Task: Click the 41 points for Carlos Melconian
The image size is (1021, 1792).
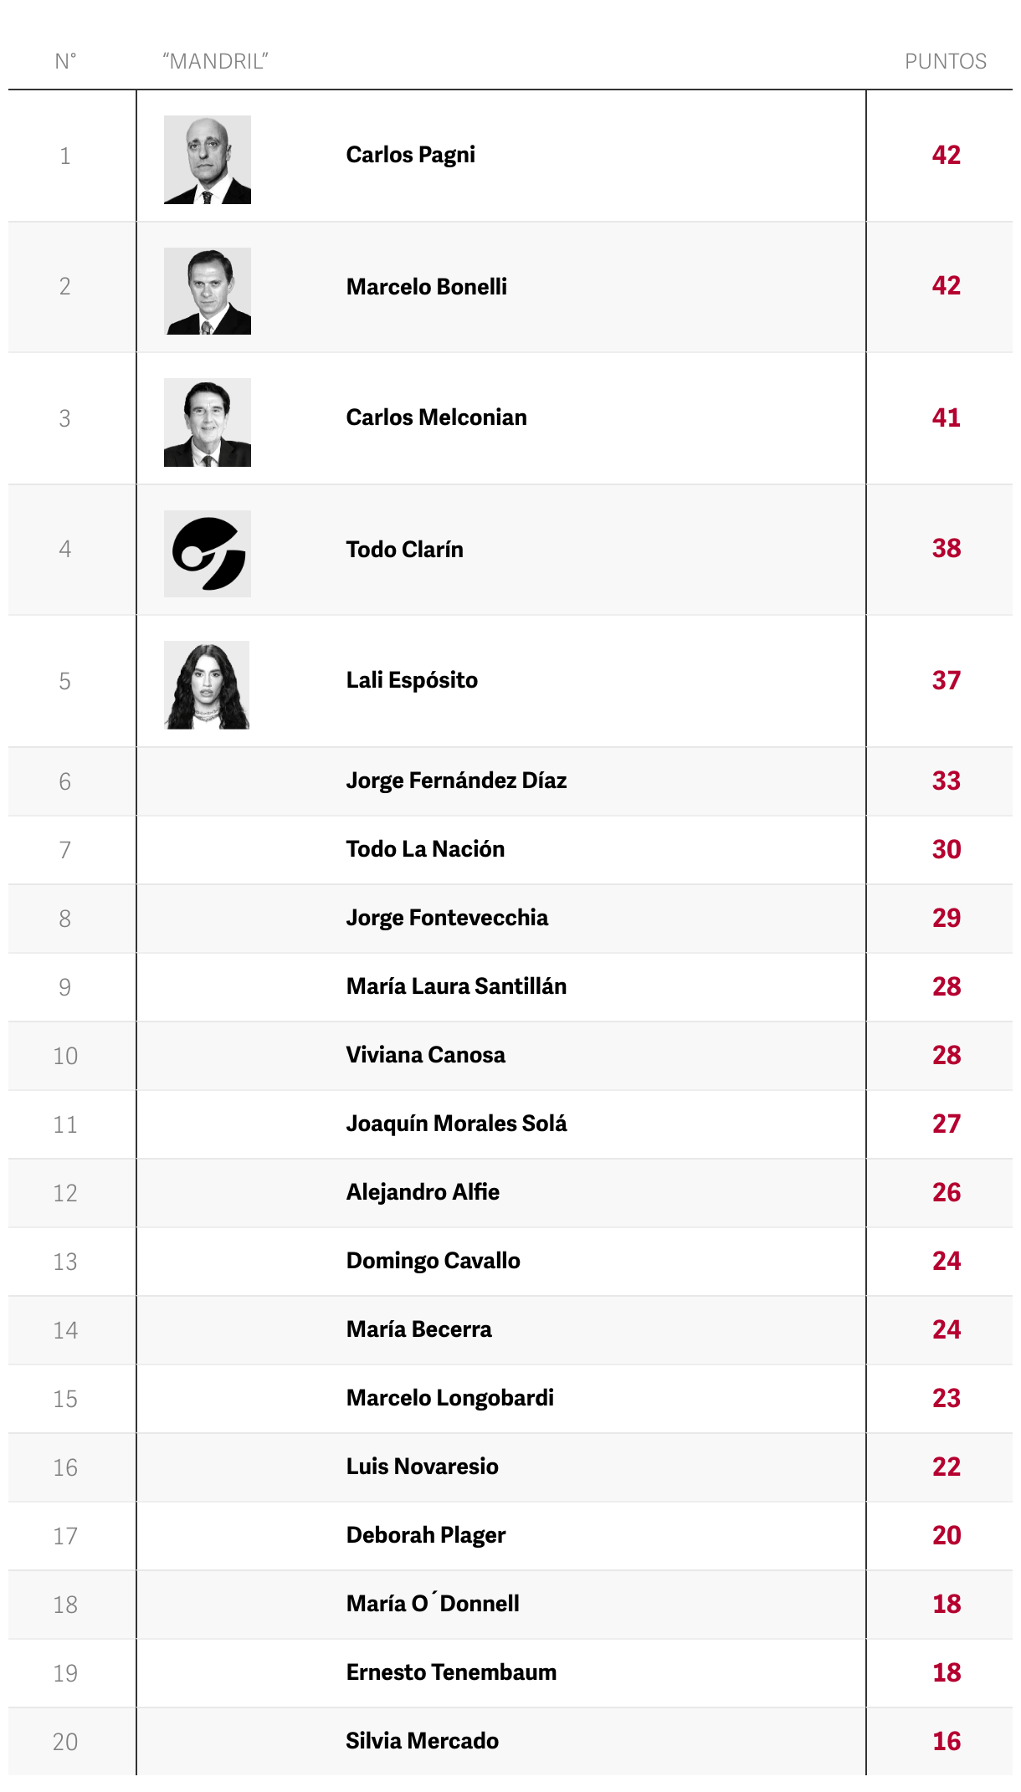Action: tap(947, 417)
